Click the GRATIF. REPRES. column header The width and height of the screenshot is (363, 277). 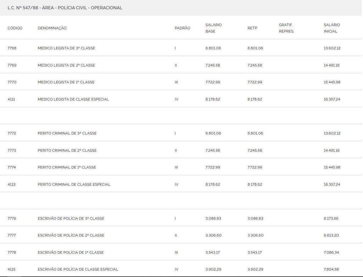(x=286, y=28)
